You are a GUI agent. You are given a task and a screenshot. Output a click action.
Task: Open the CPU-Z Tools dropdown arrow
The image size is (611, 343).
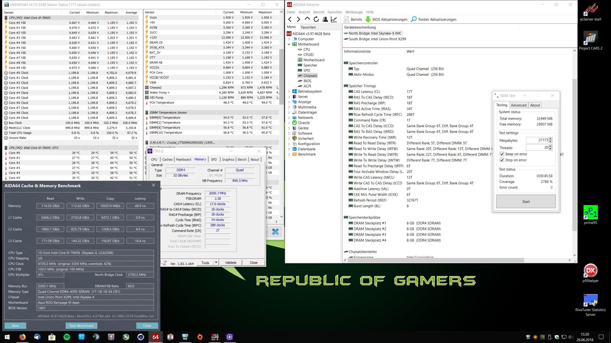point(216,263)
